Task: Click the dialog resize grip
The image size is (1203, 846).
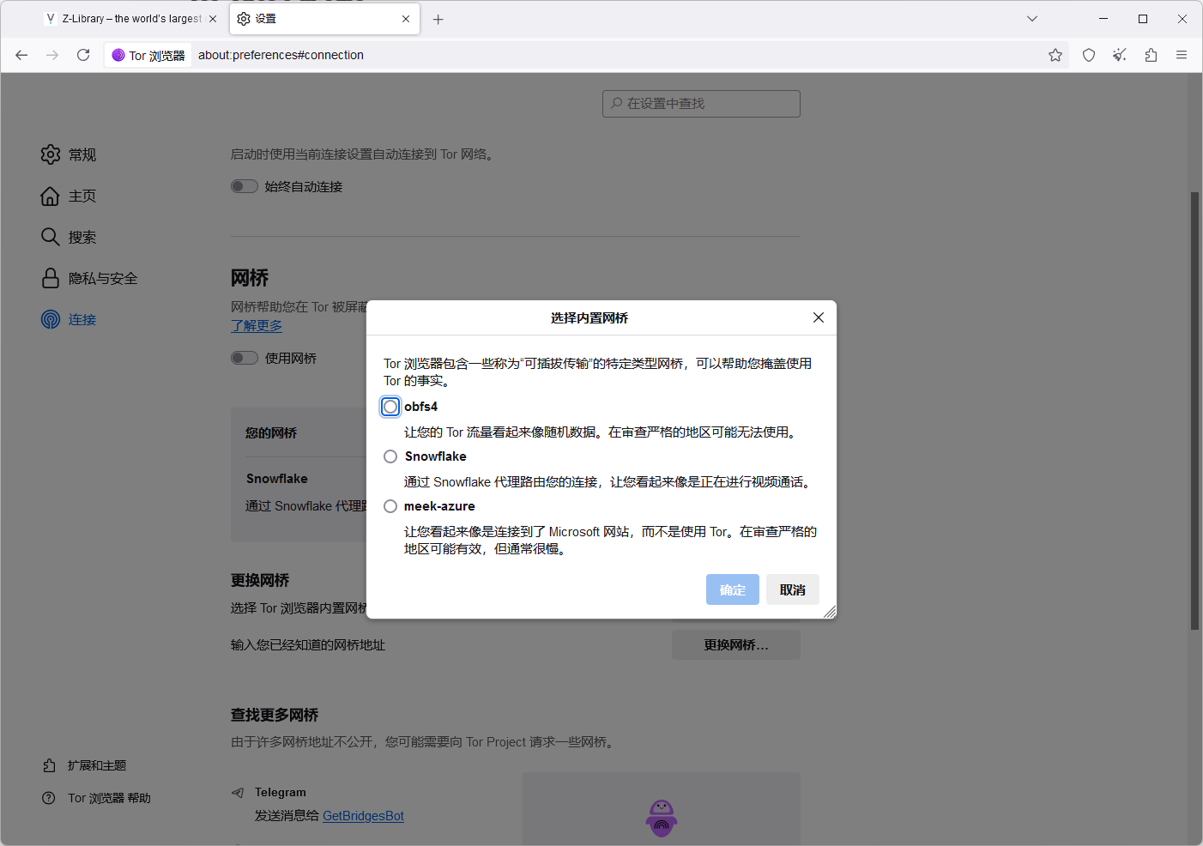Action: click(830, 612)
